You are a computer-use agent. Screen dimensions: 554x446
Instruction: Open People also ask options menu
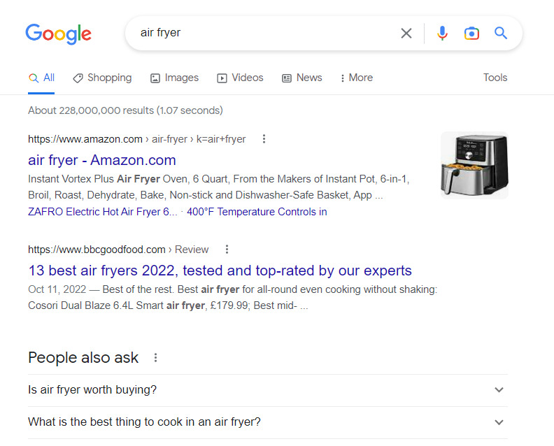coord(155,358)
